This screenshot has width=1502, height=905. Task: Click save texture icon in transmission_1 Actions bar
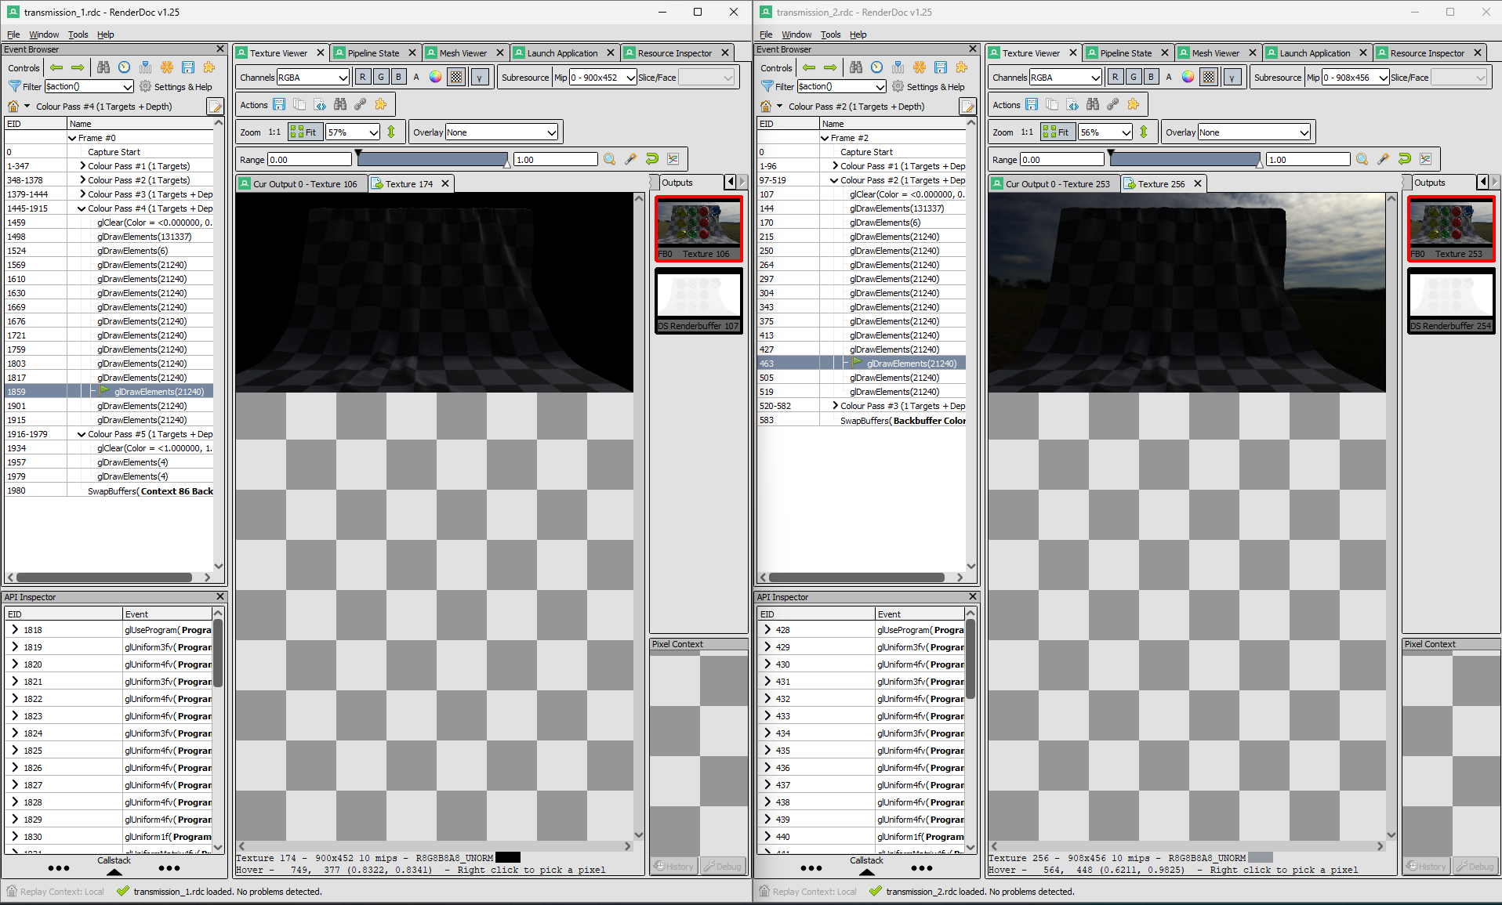click(279, 104)
